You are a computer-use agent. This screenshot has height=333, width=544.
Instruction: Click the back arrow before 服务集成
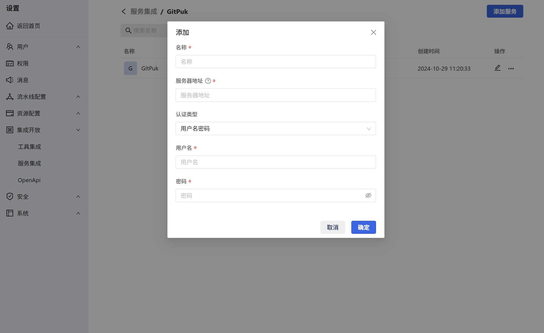(x=123, y=12)
